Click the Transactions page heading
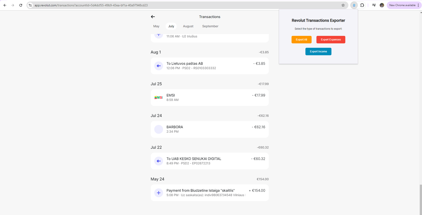 click(210, 17)
